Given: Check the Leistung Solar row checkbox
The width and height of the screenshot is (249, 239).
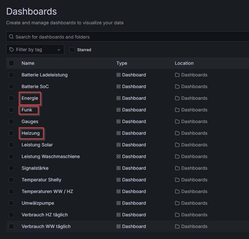Looking at the screenshot, I should [11, 145].
